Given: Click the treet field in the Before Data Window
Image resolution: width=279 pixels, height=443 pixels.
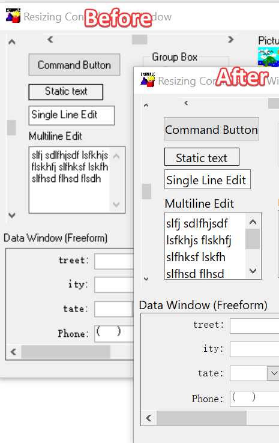Looking at the screenshot, I should [x=114, y=261].
